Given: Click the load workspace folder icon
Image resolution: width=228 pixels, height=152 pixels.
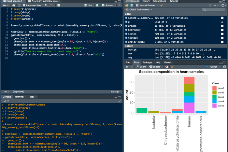Looking at the screenshot, I should [128, 5].
